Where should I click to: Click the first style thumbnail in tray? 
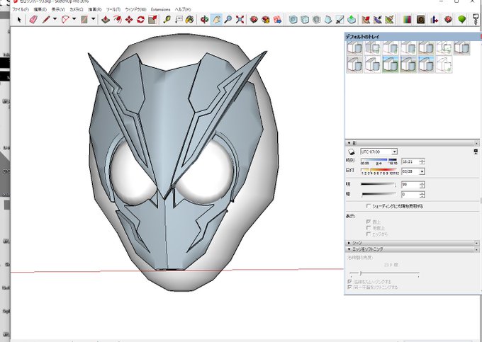pos(354,47)
